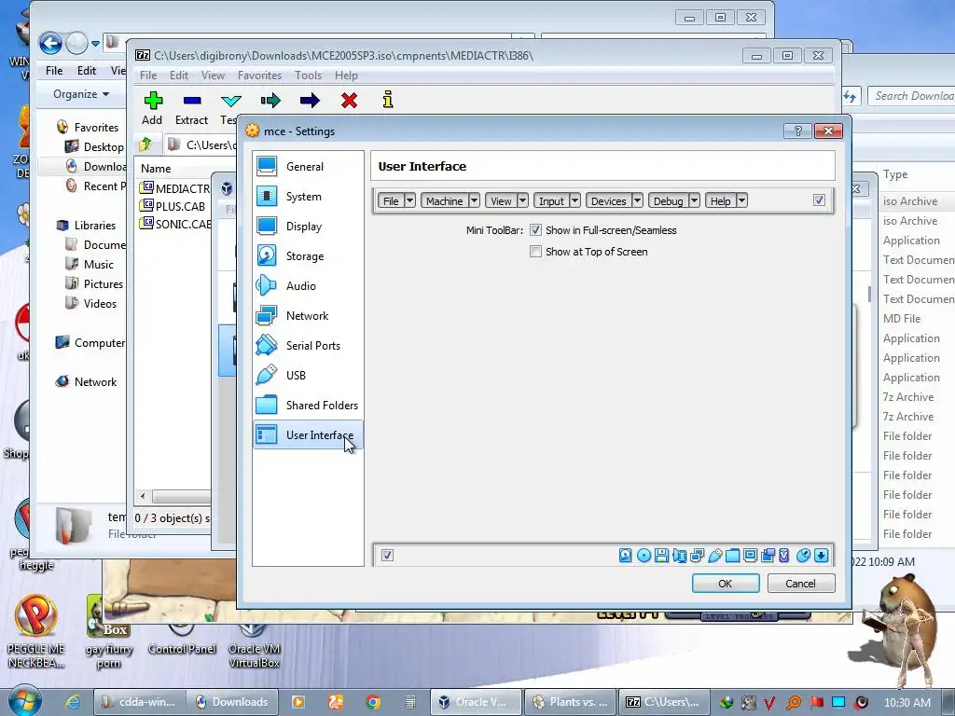Click the keyboard host key arrow status icon
Viewport: 955px width, 716px height.
coord(821,556)
